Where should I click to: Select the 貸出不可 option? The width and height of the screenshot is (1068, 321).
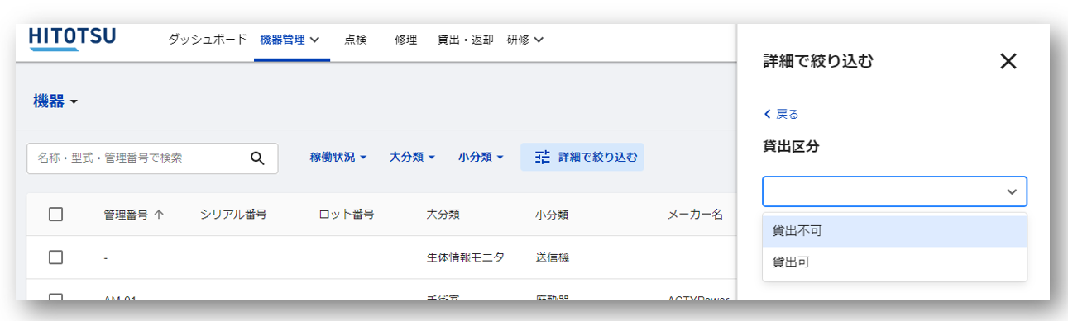coord(894,231)
